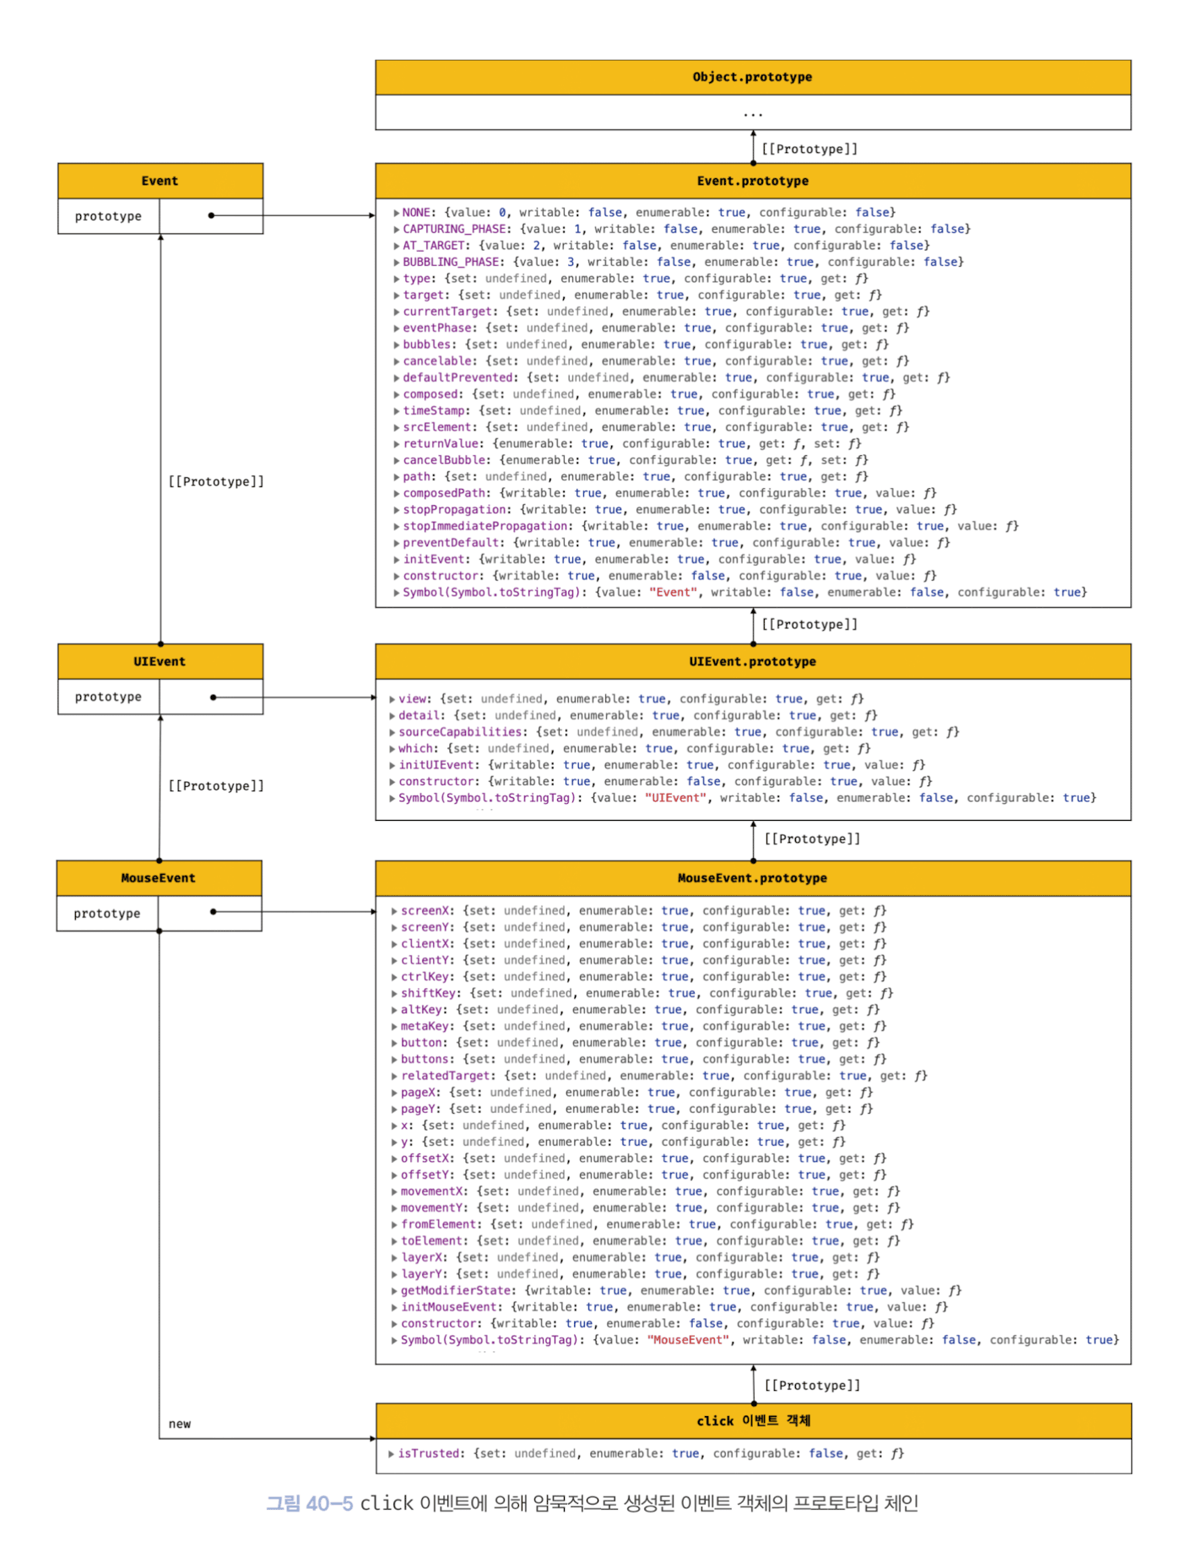The width and height of the screenshot is (1180, 1552).
Task: Select the click 이벤트 객체 header
Action: [753, 1421]
